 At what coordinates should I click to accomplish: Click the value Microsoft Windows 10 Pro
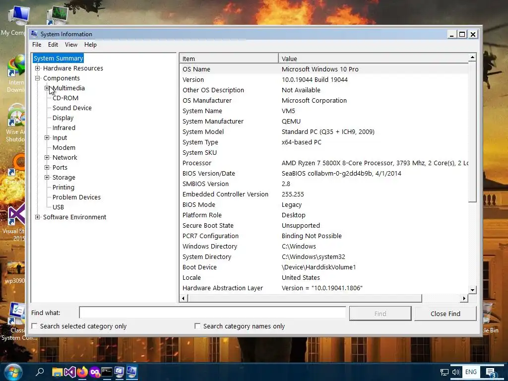coord(320,69)
